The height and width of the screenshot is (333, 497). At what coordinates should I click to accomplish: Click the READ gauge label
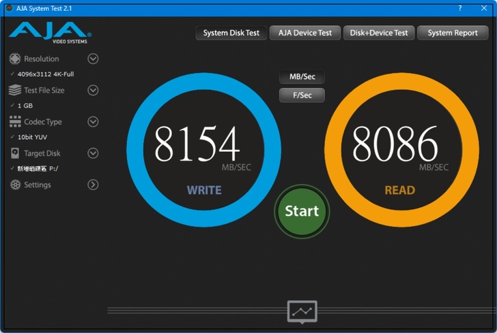[399, 191]
